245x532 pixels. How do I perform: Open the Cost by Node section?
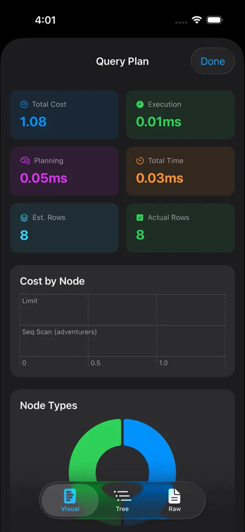[52, 281]
